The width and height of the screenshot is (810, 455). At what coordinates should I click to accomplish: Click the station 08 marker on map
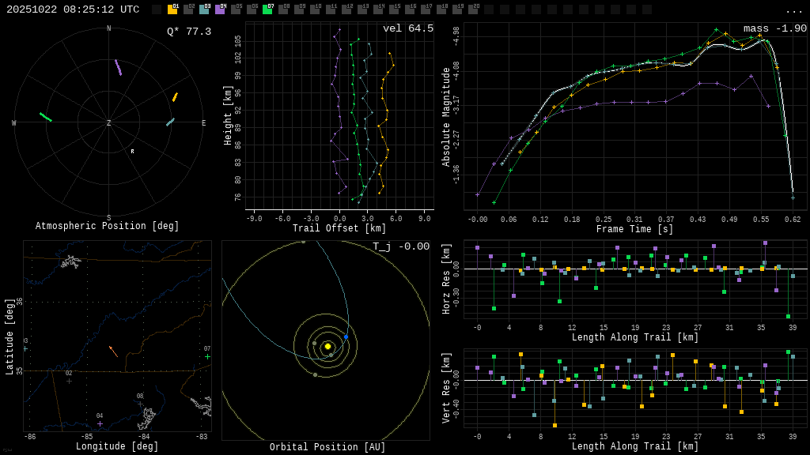pos(141,404)
